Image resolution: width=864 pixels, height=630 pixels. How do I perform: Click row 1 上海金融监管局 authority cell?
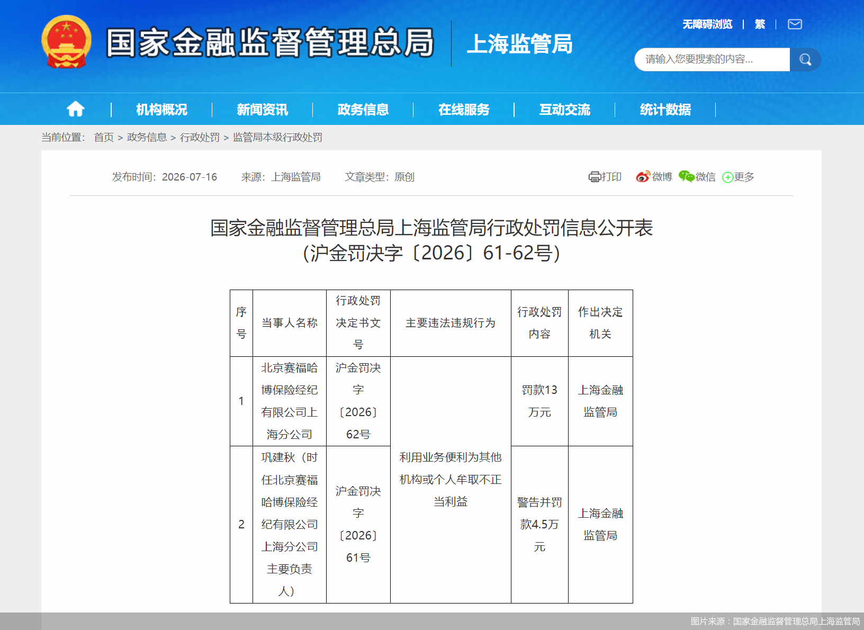(x=600, y=401)
